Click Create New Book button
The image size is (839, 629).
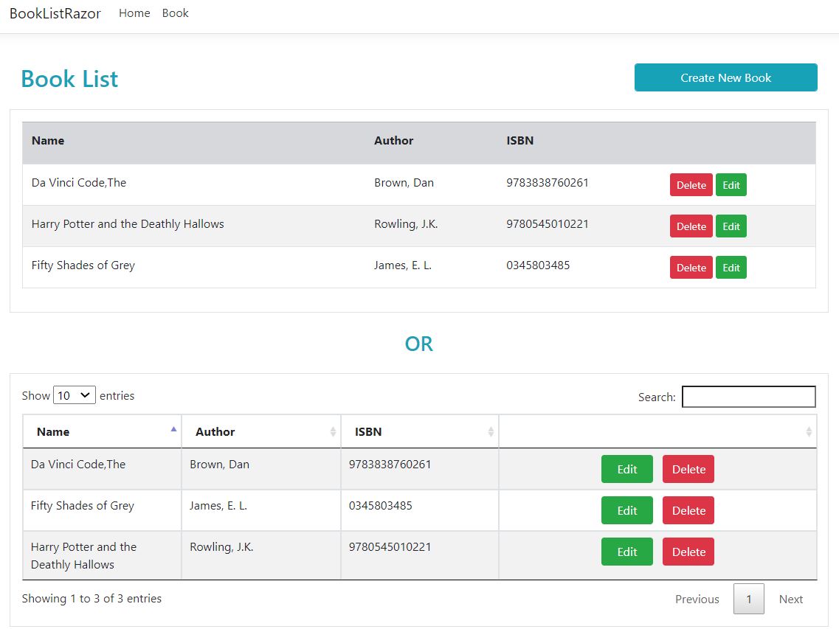click(x=725, y=77)
